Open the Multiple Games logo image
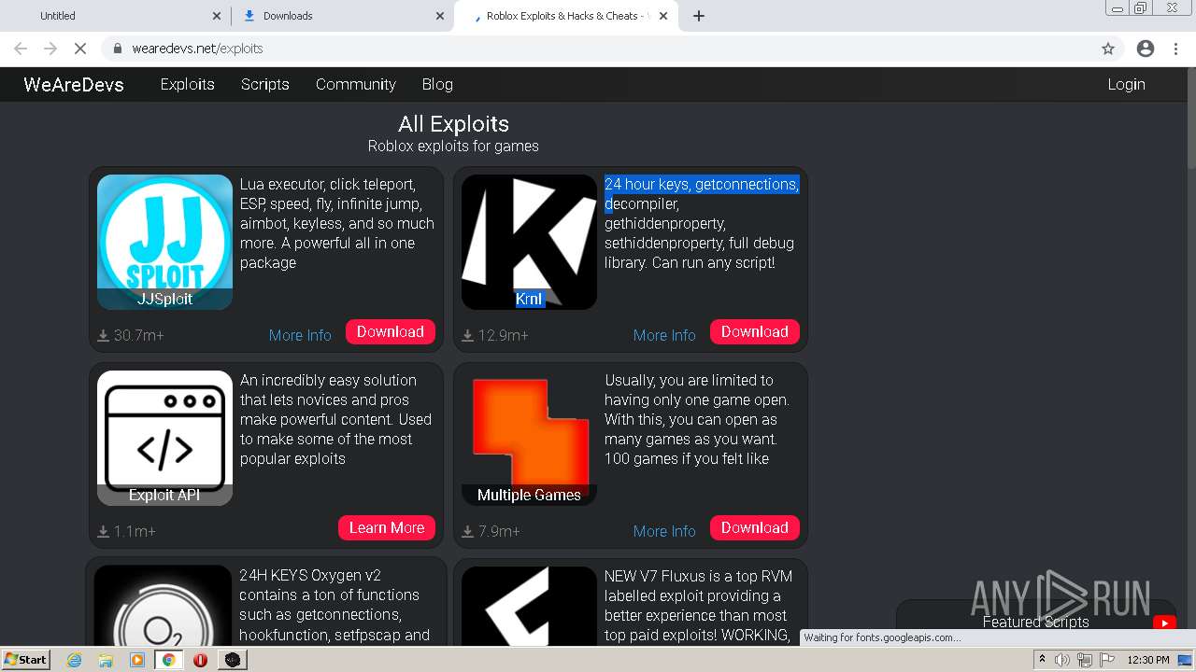The width and height of the screenshot is (1196, 672). click(529, 438)
